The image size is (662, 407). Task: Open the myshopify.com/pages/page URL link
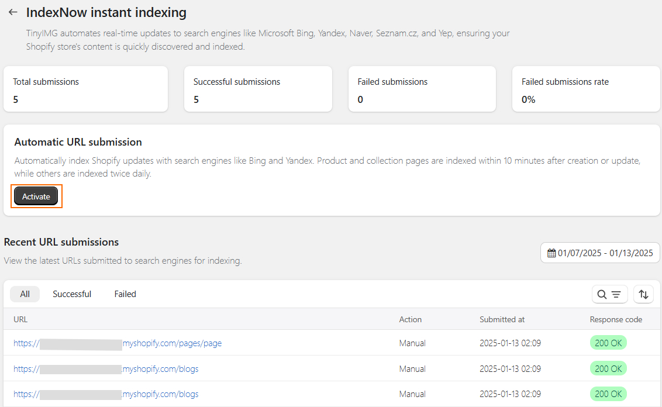coord(172,343)
